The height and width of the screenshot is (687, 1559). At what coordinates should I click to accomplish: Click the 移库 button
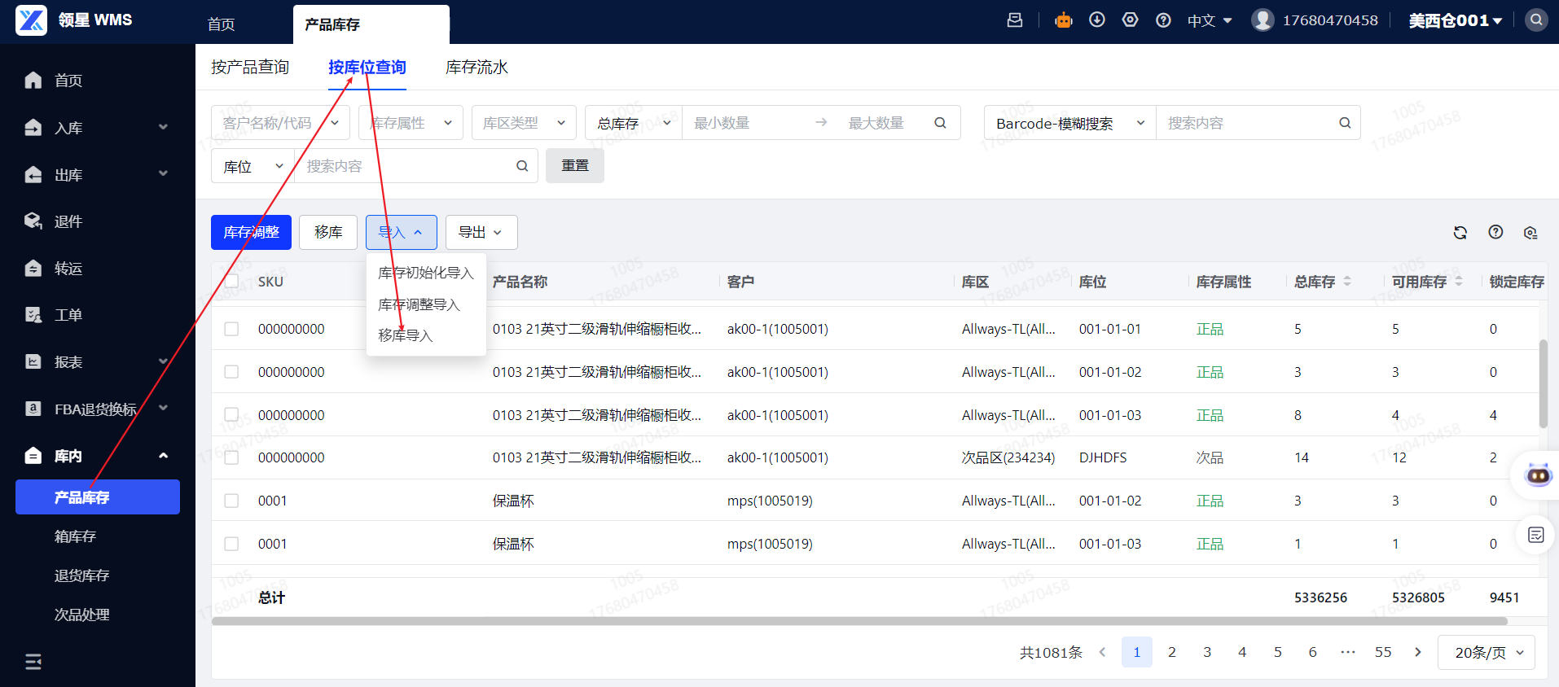pyautogui.click(x=328, y=232)
